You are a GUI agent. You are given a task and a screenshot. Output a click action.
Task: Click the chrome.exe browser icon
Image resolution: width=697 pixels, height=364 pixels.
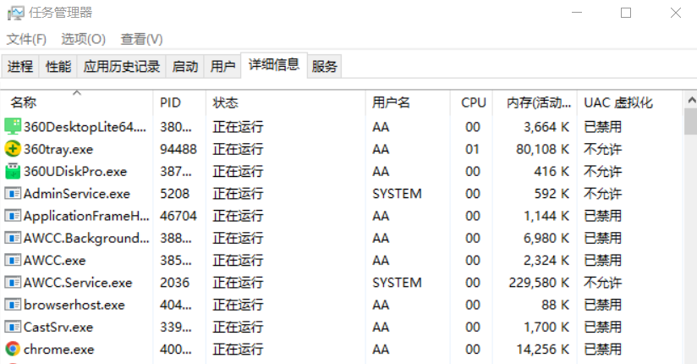[x=13, y=349]
